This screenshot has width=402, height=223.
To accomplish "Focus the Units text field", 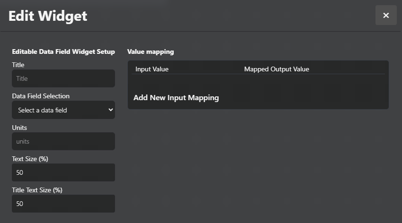I will pyautogui.click(x=63, y=141).
